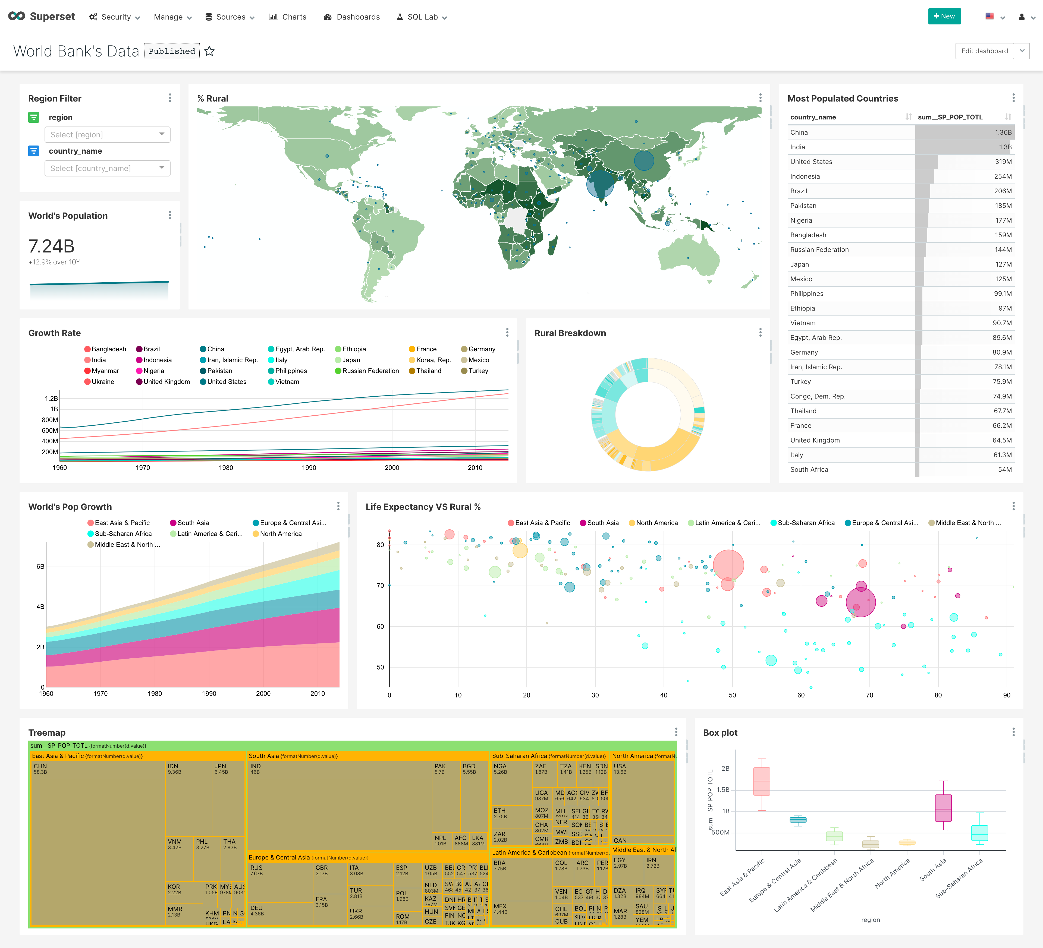Click the red Bangladesh legend color dot
The width and height of the screenshot is (1043, 948).
pos(88,349)
